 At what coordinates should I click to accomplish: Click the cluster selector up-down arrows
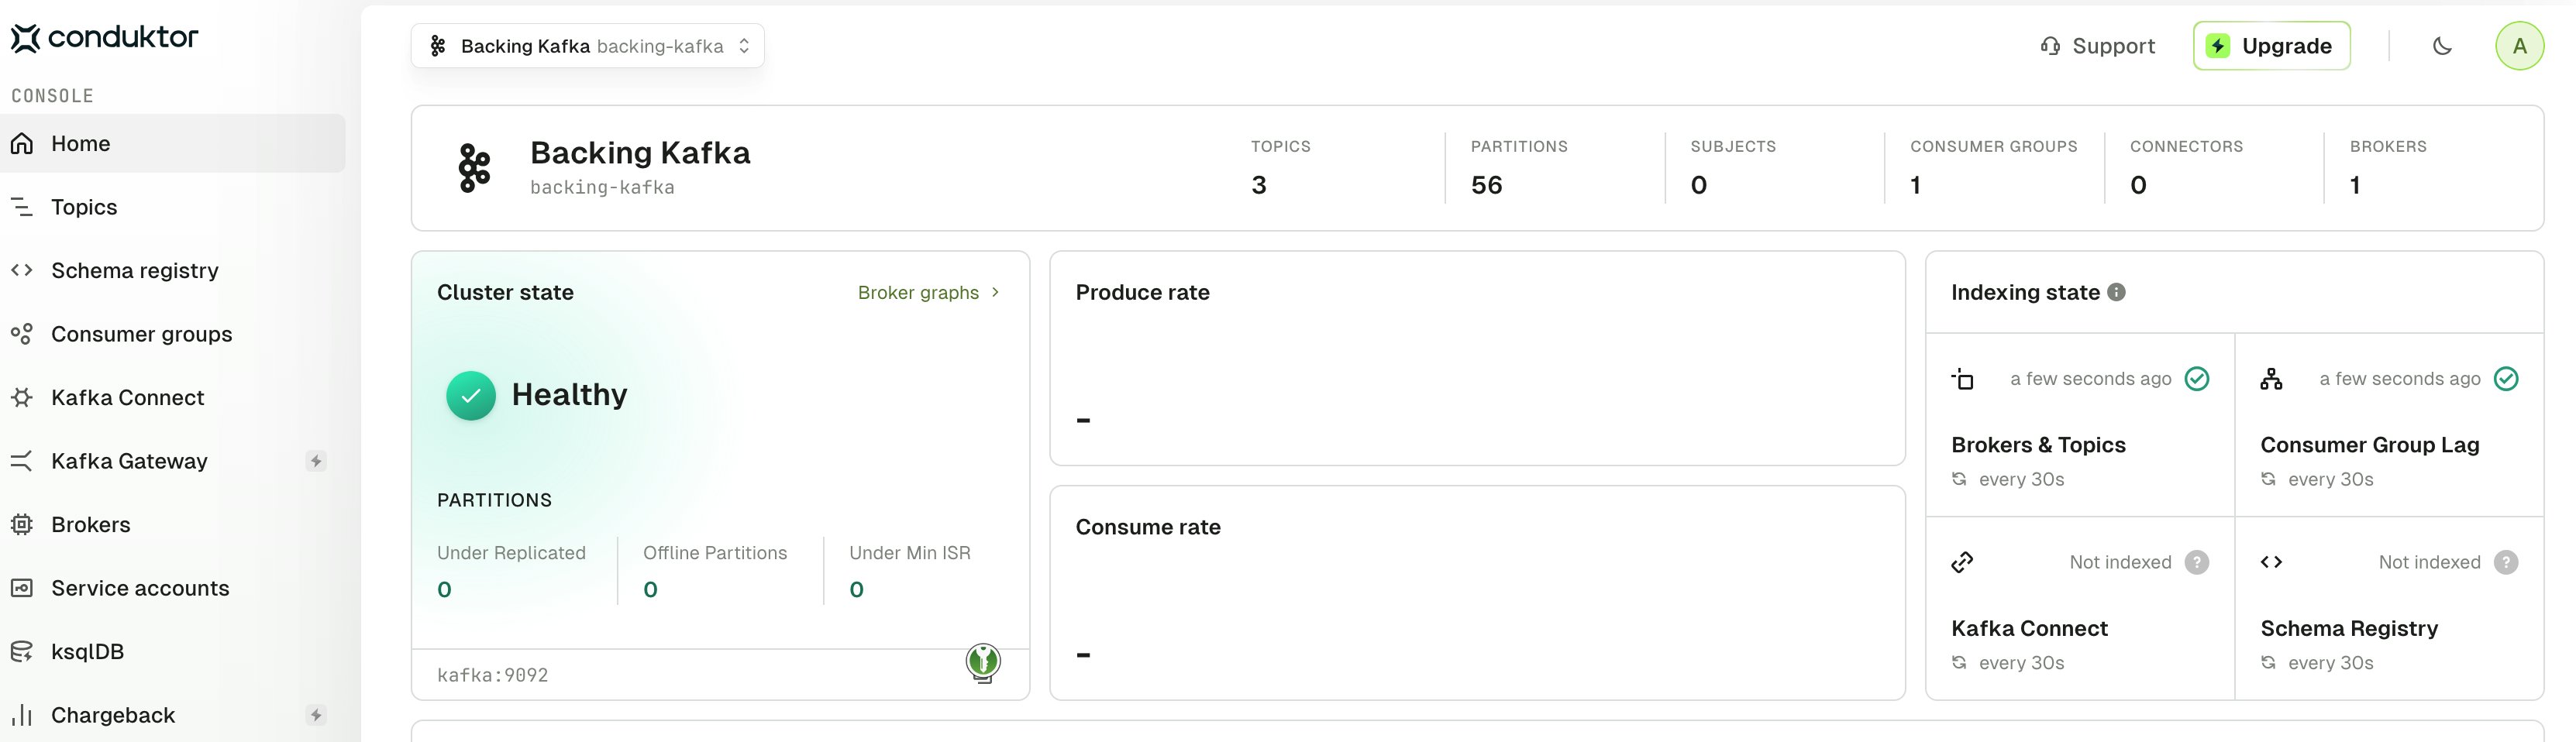tap(744, 46)
